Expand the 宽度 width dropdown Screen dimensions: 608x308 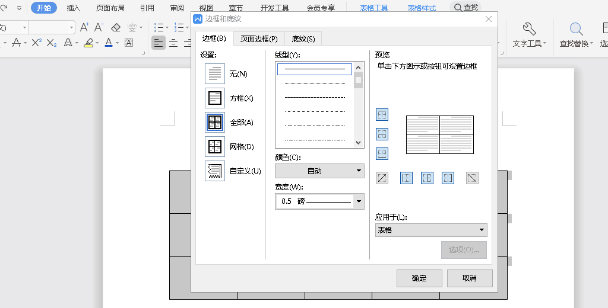[x=358, y=201]
